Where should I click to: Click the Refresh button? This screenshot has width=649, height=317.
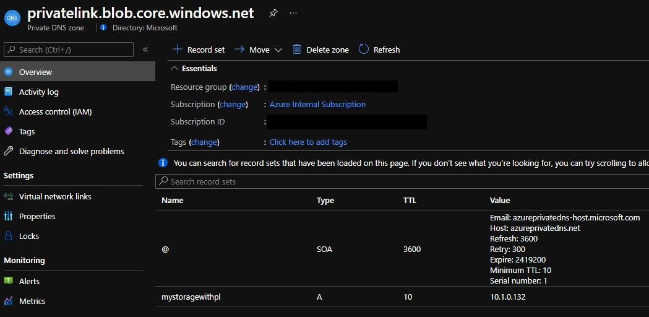379,50
